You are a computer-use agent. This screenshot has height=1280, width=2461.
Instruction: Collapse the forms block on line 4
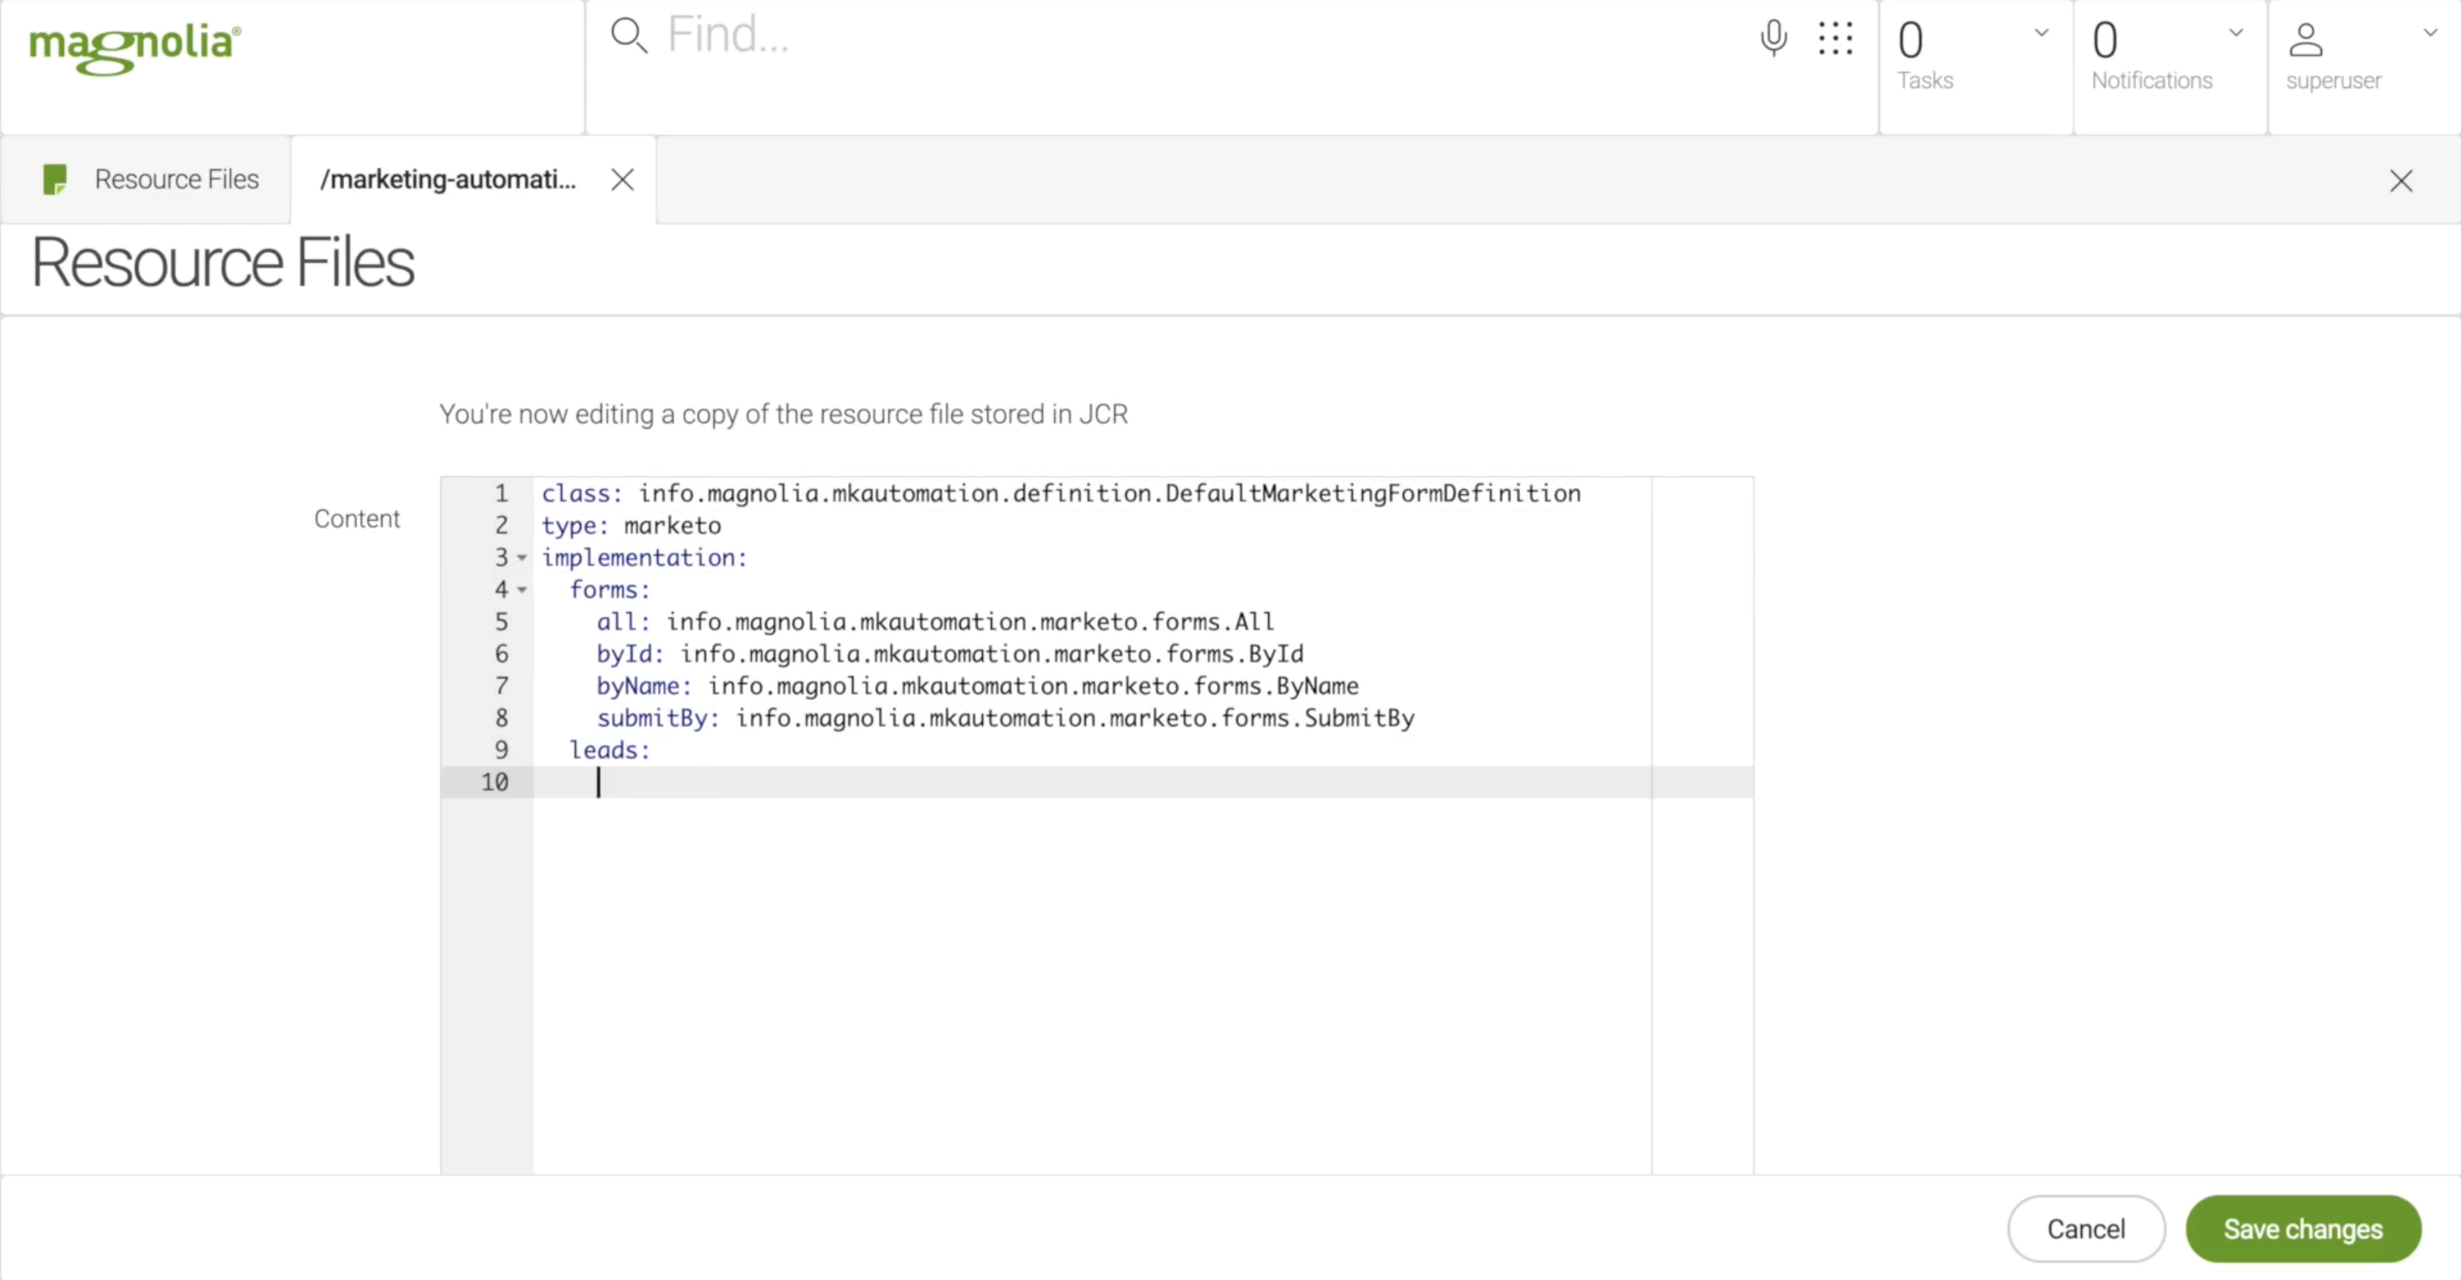[x=522, y=590]
